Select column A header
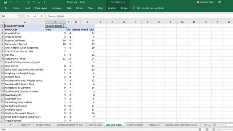This screenshot has width=233, height=131. pyautogui.click(x=25, y=22)
